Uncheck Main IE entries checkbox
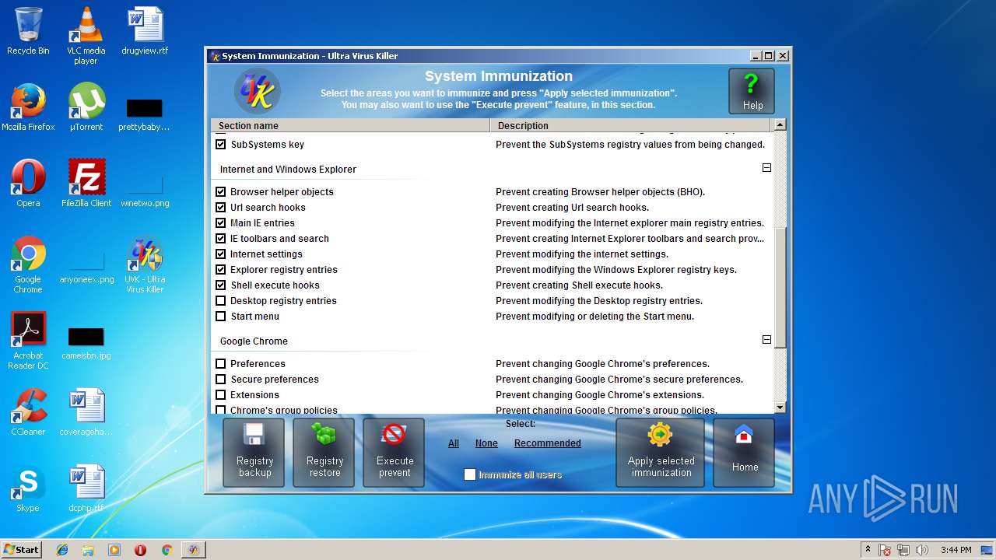This screenshot has height=560, width=996. (221, 223)
